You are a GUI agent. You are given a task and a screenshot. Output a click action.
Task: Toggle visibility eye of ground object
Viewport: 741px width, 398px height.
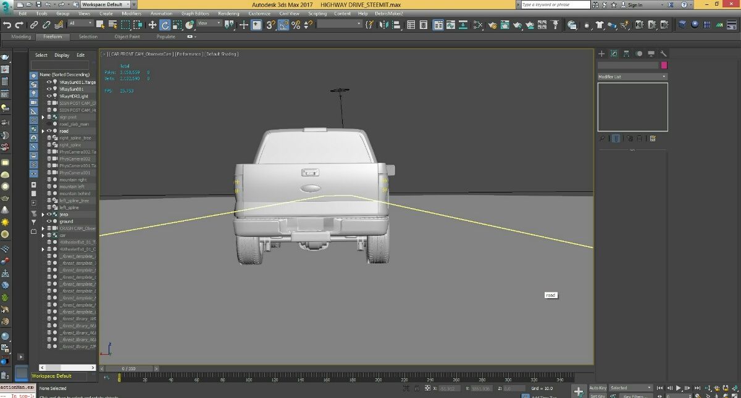pyautogui.click(x=49, y=221)
